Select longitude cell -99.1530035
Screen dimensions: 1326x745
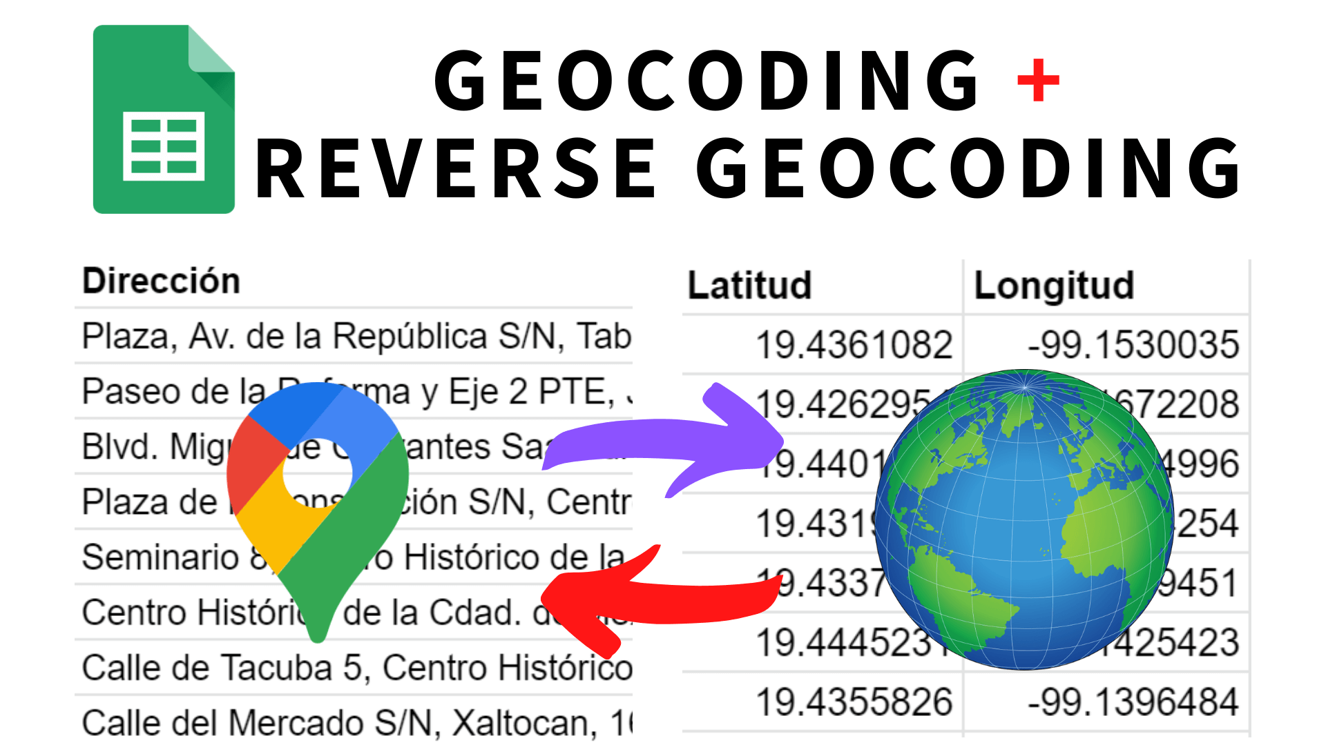(x=1106, y=344)
